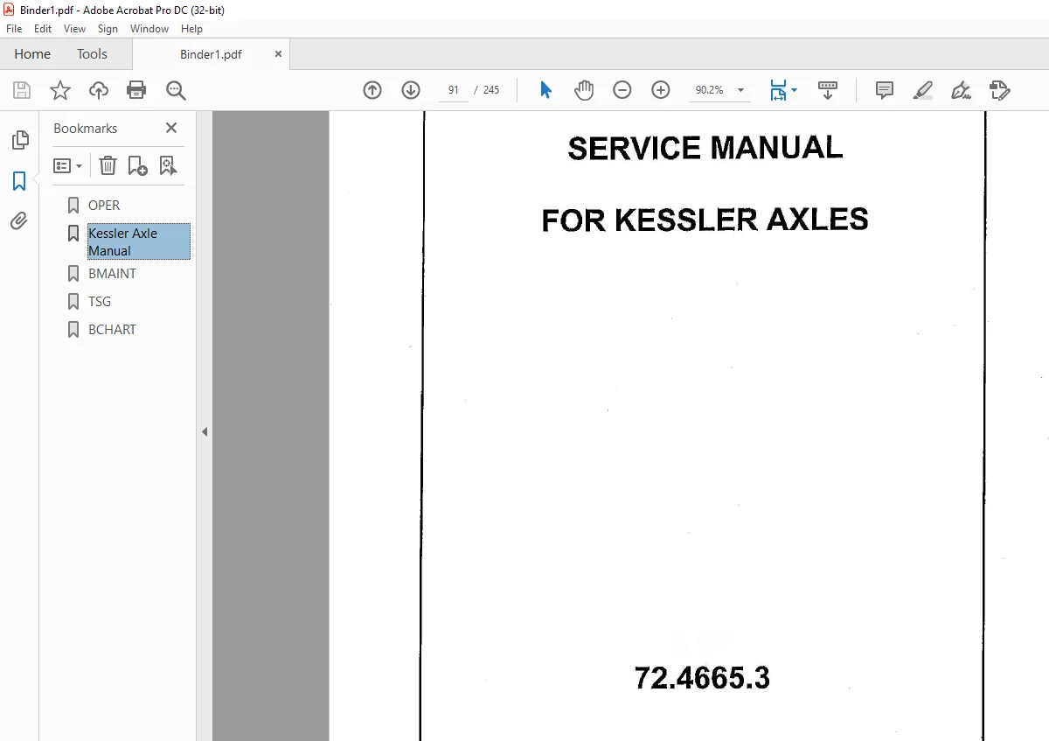Open the Edit menu
Screen dimensions: 1049x741
(43, 29)
